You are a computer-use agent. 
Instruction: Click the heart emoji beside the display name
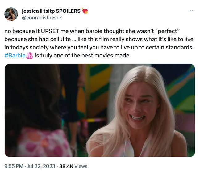click(x=85, y=11)
